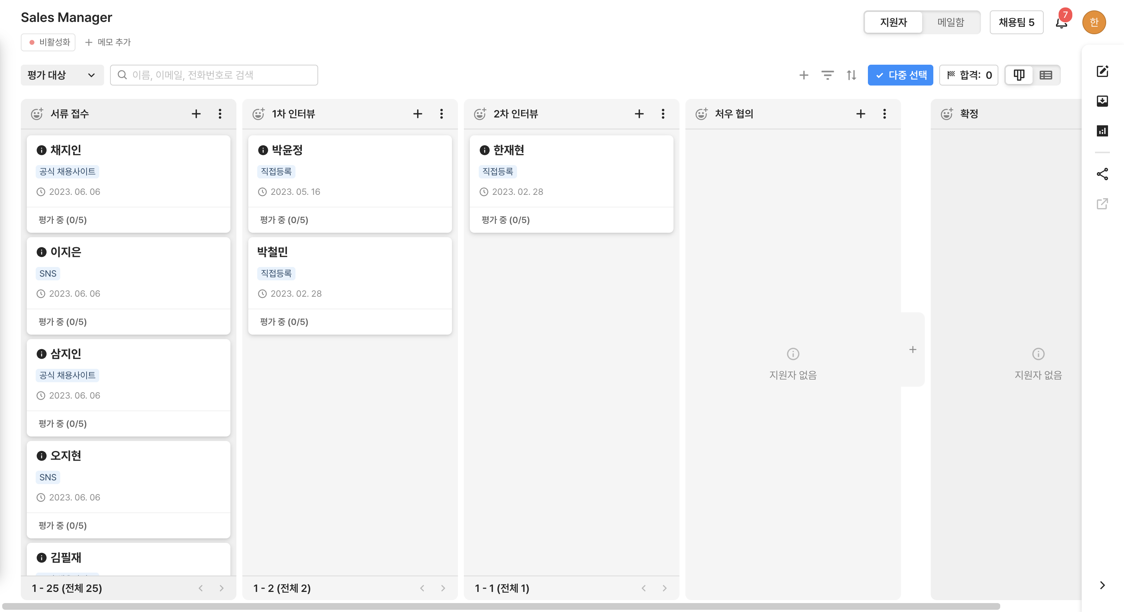This screenshot has width=1124, height=612.
Task: Click the smiley icon of 2차 인터뷰 stage
Action: (x=480, y=114)
